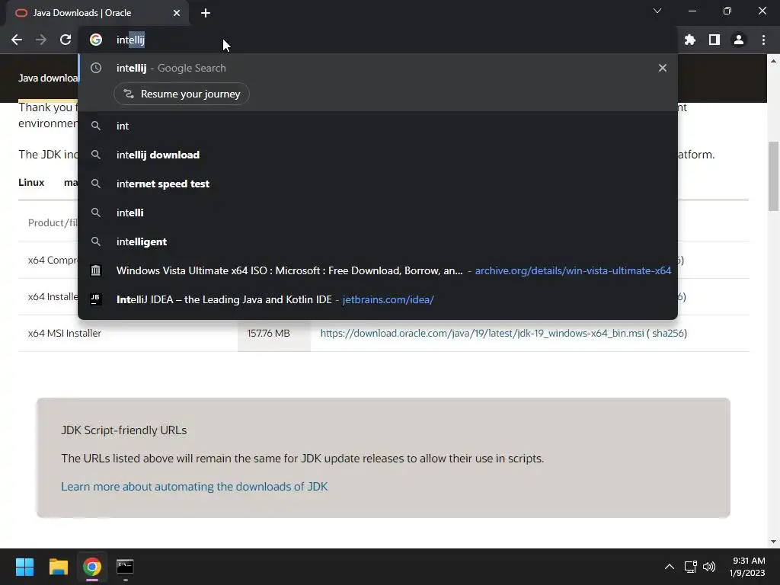
Task: Switch to the Java Downloads Oracle tab
Action: tap(97, 13)
